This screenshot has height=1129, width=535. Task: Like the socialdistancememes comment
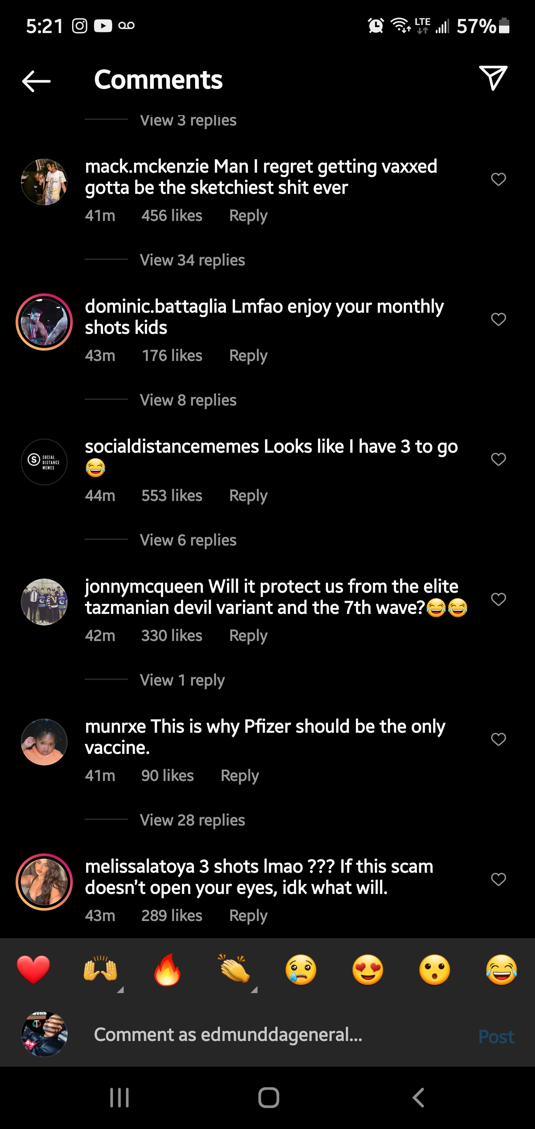[x=498, y=459]
